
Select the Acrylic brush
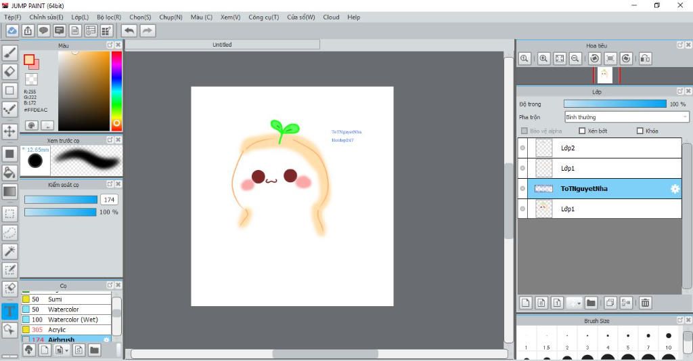(66, 330)
